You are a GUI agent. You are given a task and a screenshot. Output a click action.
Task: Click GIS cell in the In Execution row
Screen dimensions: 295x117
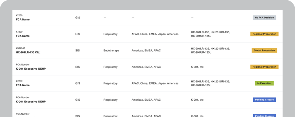point(77,83)
